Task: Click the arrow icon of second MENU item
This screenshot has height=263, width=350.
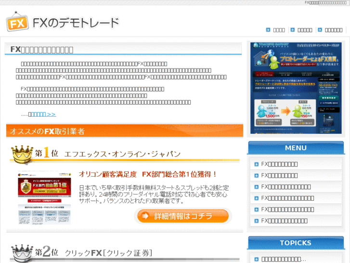Action: (256, 176)
